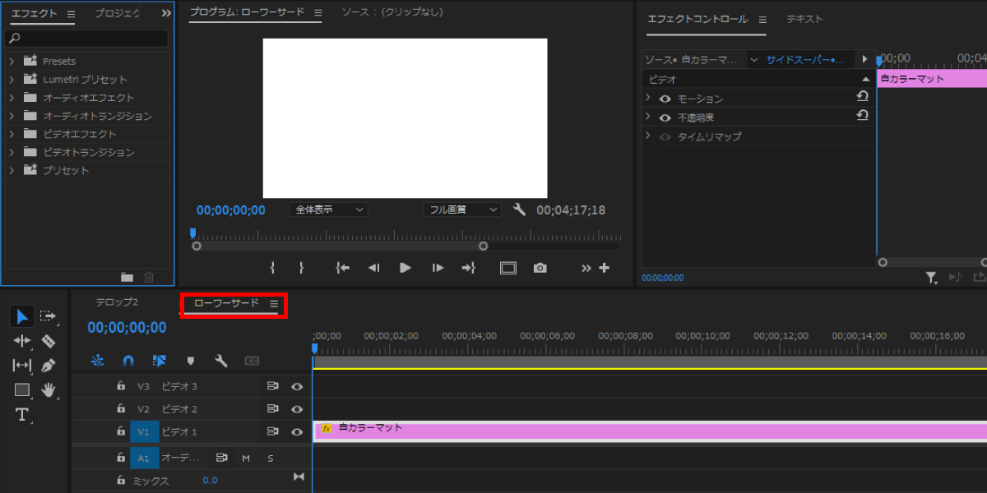Play the program monitor
This screenshot has height=493, width=987.
point(405,268)
